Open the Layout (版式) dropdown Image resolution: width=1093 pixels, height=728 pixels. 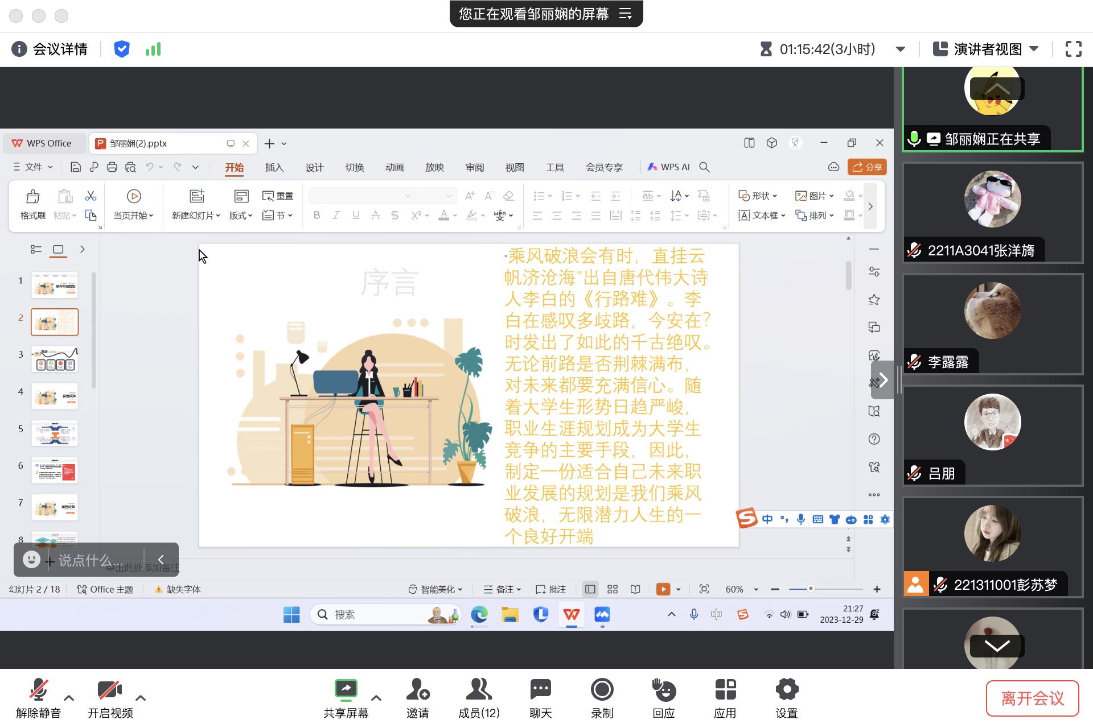(x=241, y=216)
